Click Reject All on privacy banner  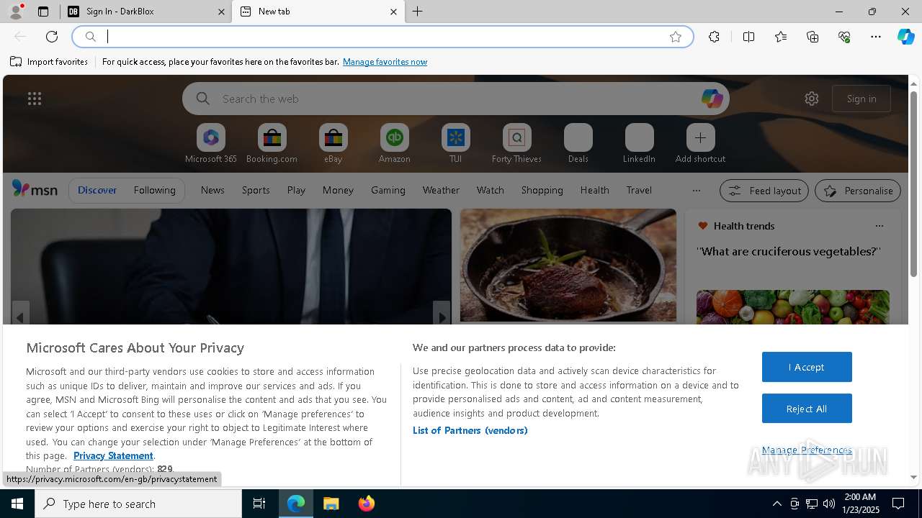[807, 409]
